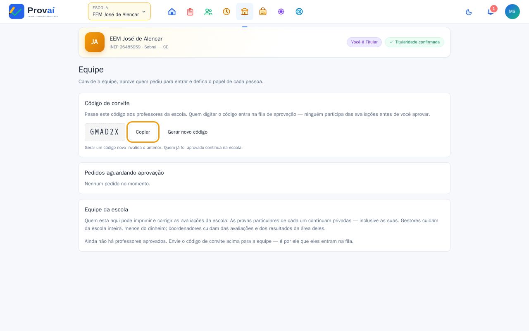Viewport: 529px width, 331px height.
Task: Expand the Escola selector dropdown
Action: pyautogui.click(x=119, y=12)
